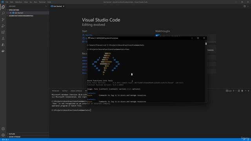Screen dimensions: 251x141
Task: Split the editor right
Action: click(x=245, y=6)
